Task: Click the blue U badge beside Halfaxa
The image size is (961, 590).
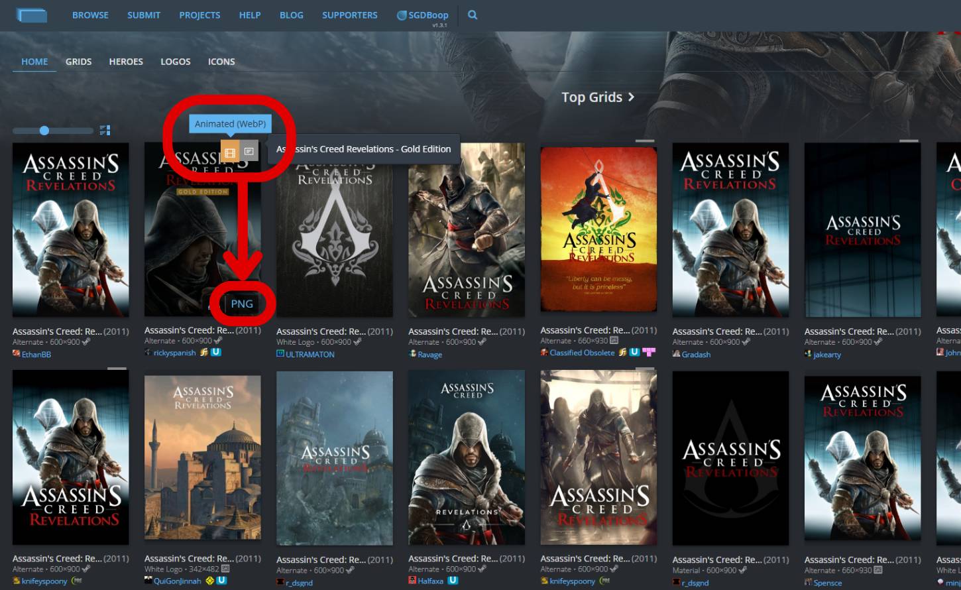Action: [453, 581]
